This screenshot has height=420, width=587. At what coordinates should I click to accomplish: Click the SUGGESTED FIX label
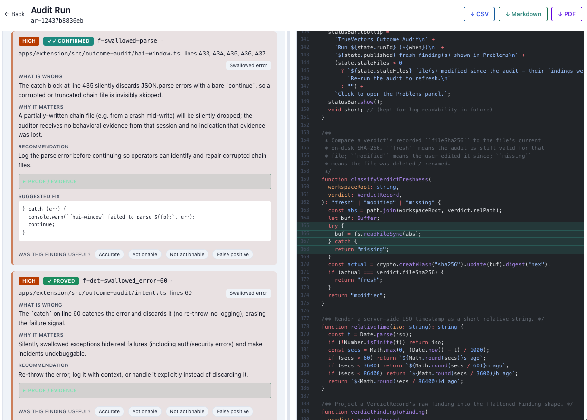point(39,196)
